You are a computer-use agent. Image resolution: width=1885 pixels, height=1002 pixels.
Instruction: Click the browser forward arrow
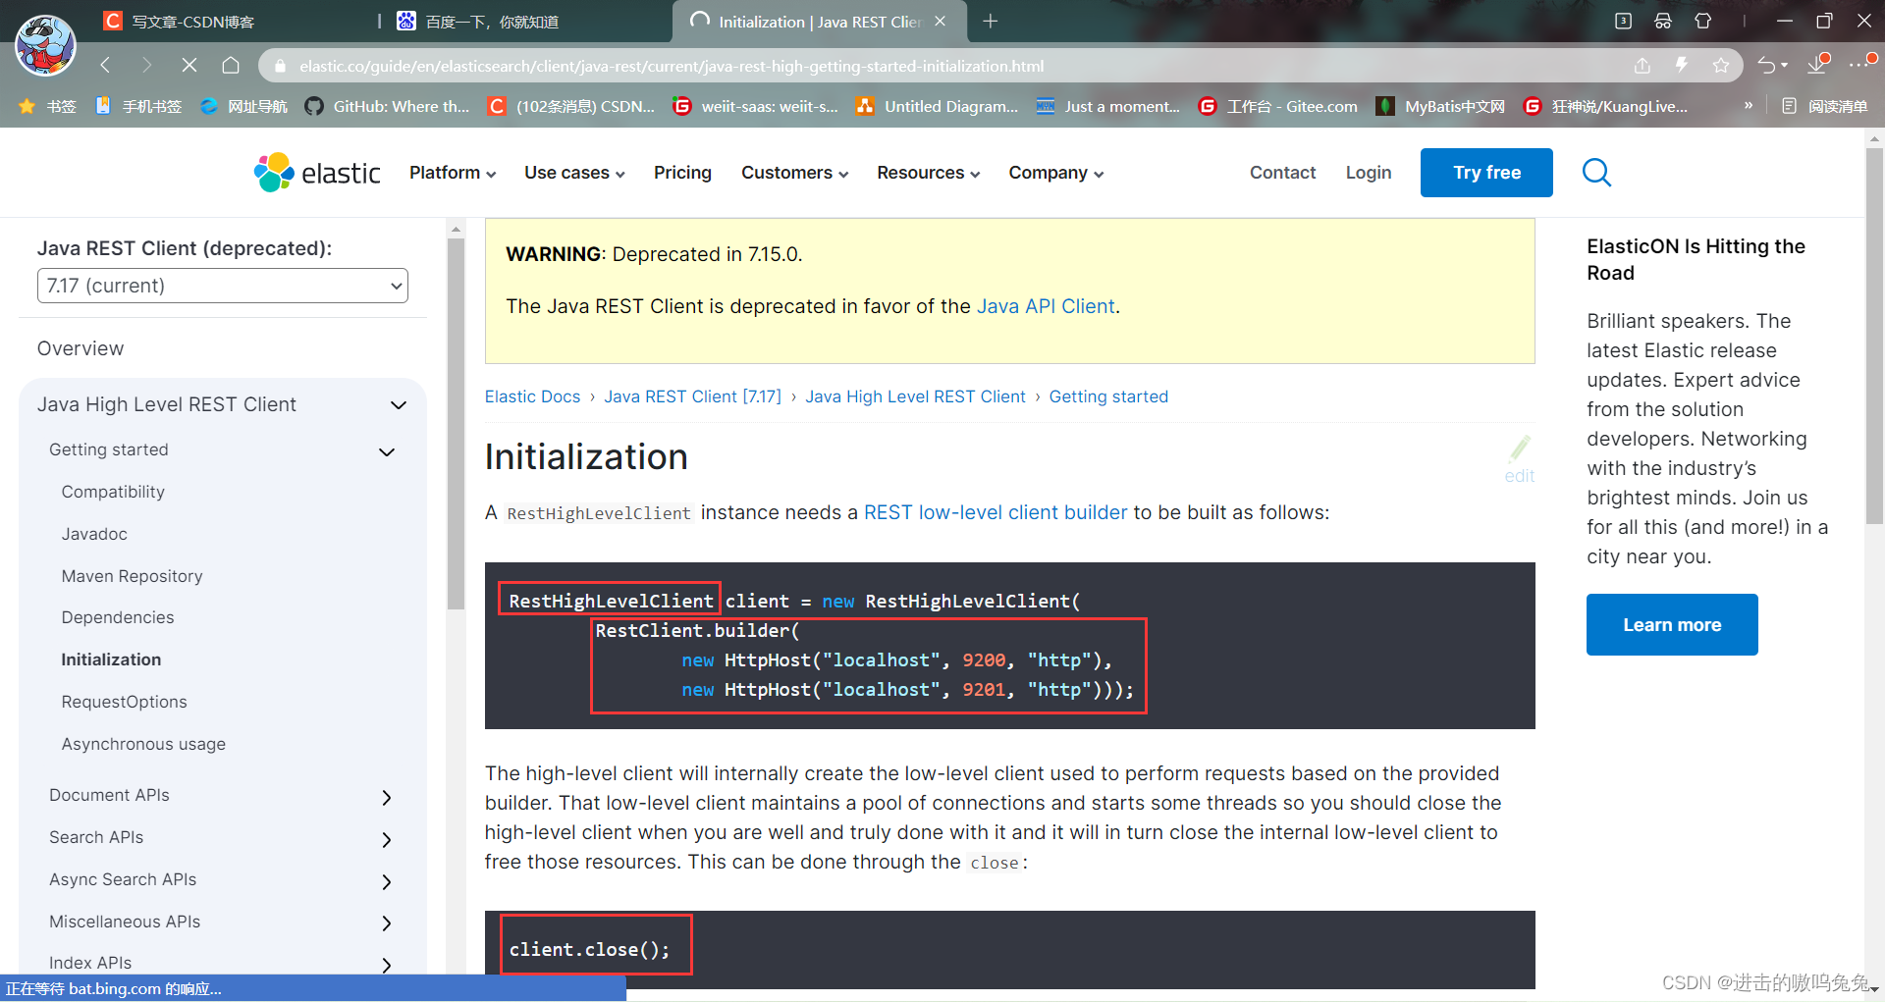point(146,66)
